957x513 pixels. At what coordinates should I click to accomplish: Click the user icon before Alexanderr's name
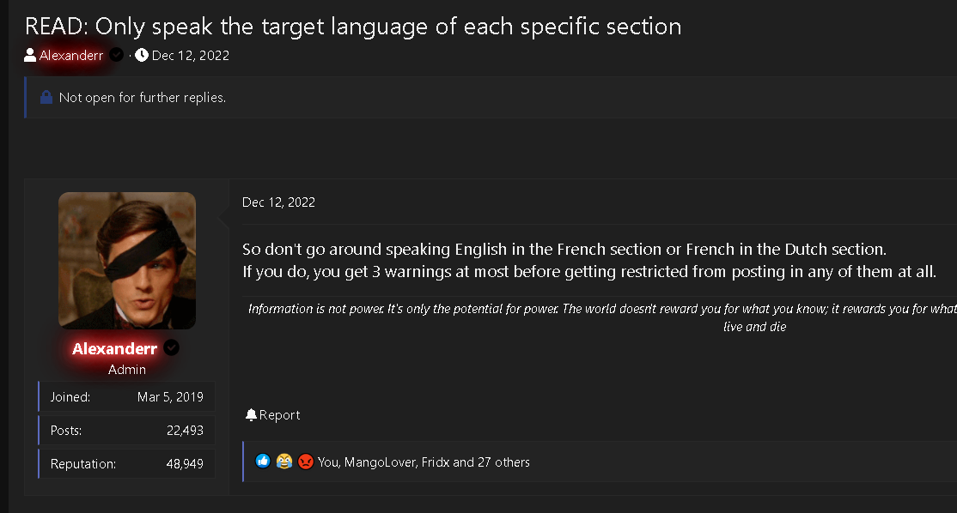(28, 55)
